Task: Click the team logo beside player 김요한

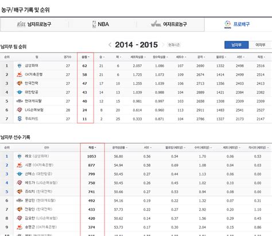Action: (x=20, y=218)
